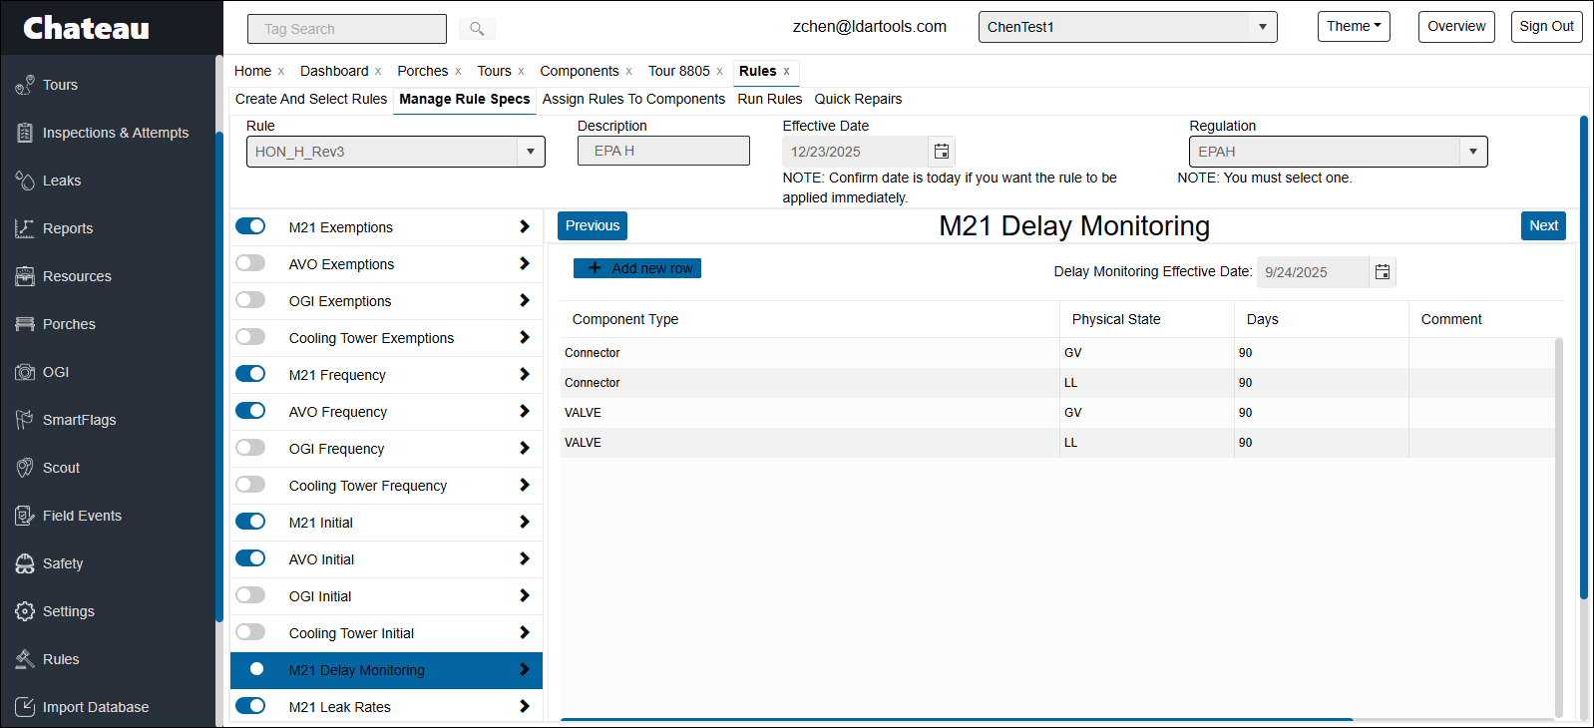This screenshot has height=728, width=1594.
Task: Click the horizontal scrollbar under the table
Action: [x=956, y=718]
